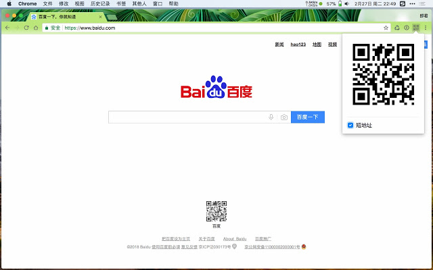Select the 百度一下,你就知道 tab
433x270 pixels.
(x=66, y=17)
